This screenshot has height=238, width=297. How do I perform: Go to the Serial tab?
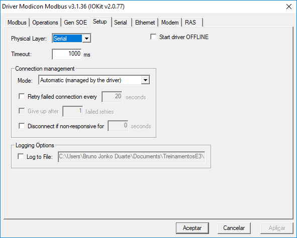point(121,23)
